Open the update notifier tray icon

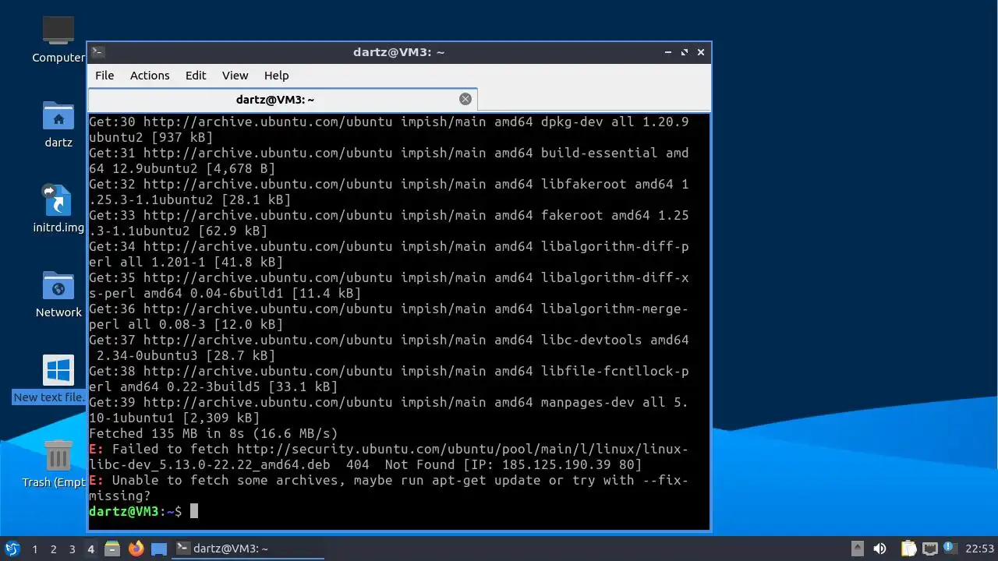tap(949, 548)
